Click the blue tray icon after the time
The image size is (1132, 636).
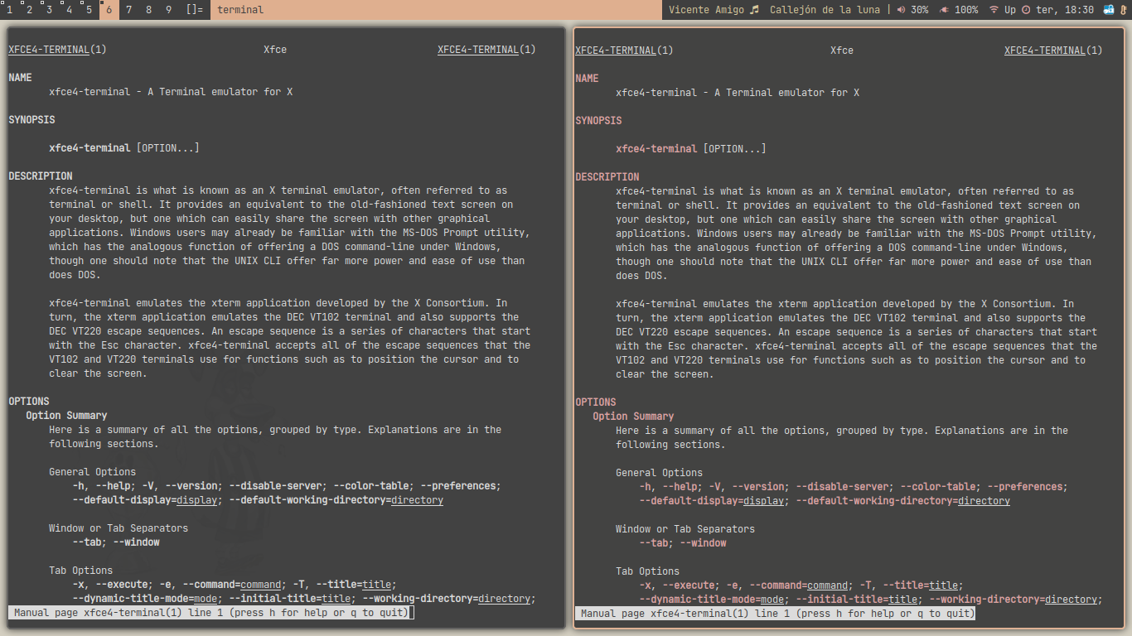pyautogui.click(x=1108, y=10)
